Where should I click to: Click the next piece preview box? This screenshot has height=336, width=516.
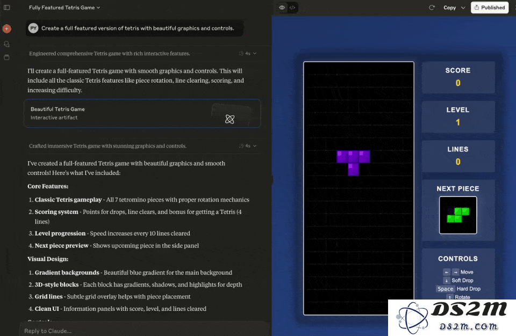[x=458, y=215]
